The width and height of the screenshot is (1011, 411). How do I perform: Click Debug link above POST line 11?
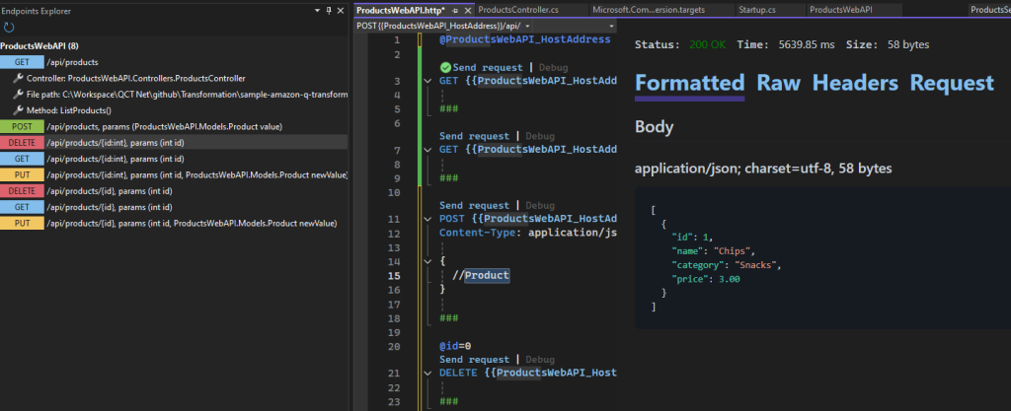[540, 206]
